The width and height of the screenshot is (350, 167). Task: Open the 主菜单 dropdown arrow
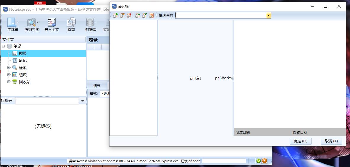18,22
